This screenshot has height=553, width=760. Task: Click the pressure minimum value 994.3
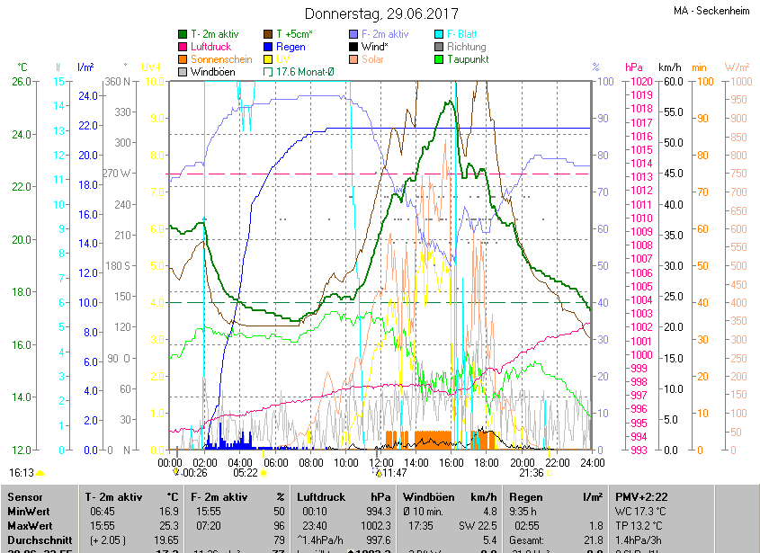(378, 512)
